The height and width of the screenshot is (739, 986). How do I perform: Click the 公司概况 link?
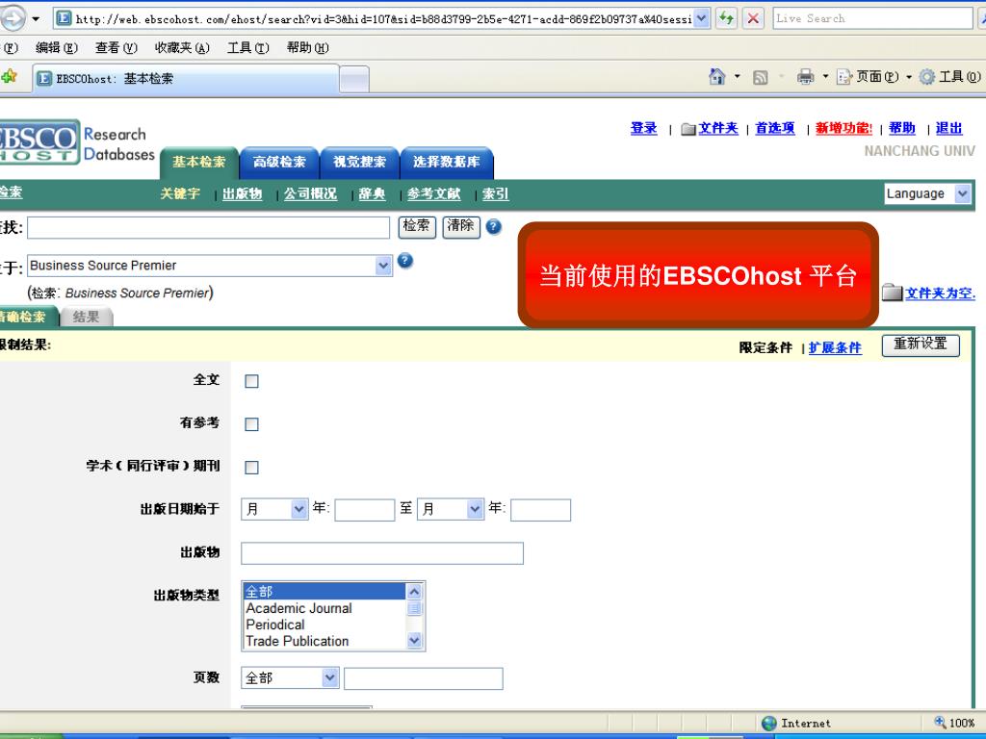[x=311, y=194]
